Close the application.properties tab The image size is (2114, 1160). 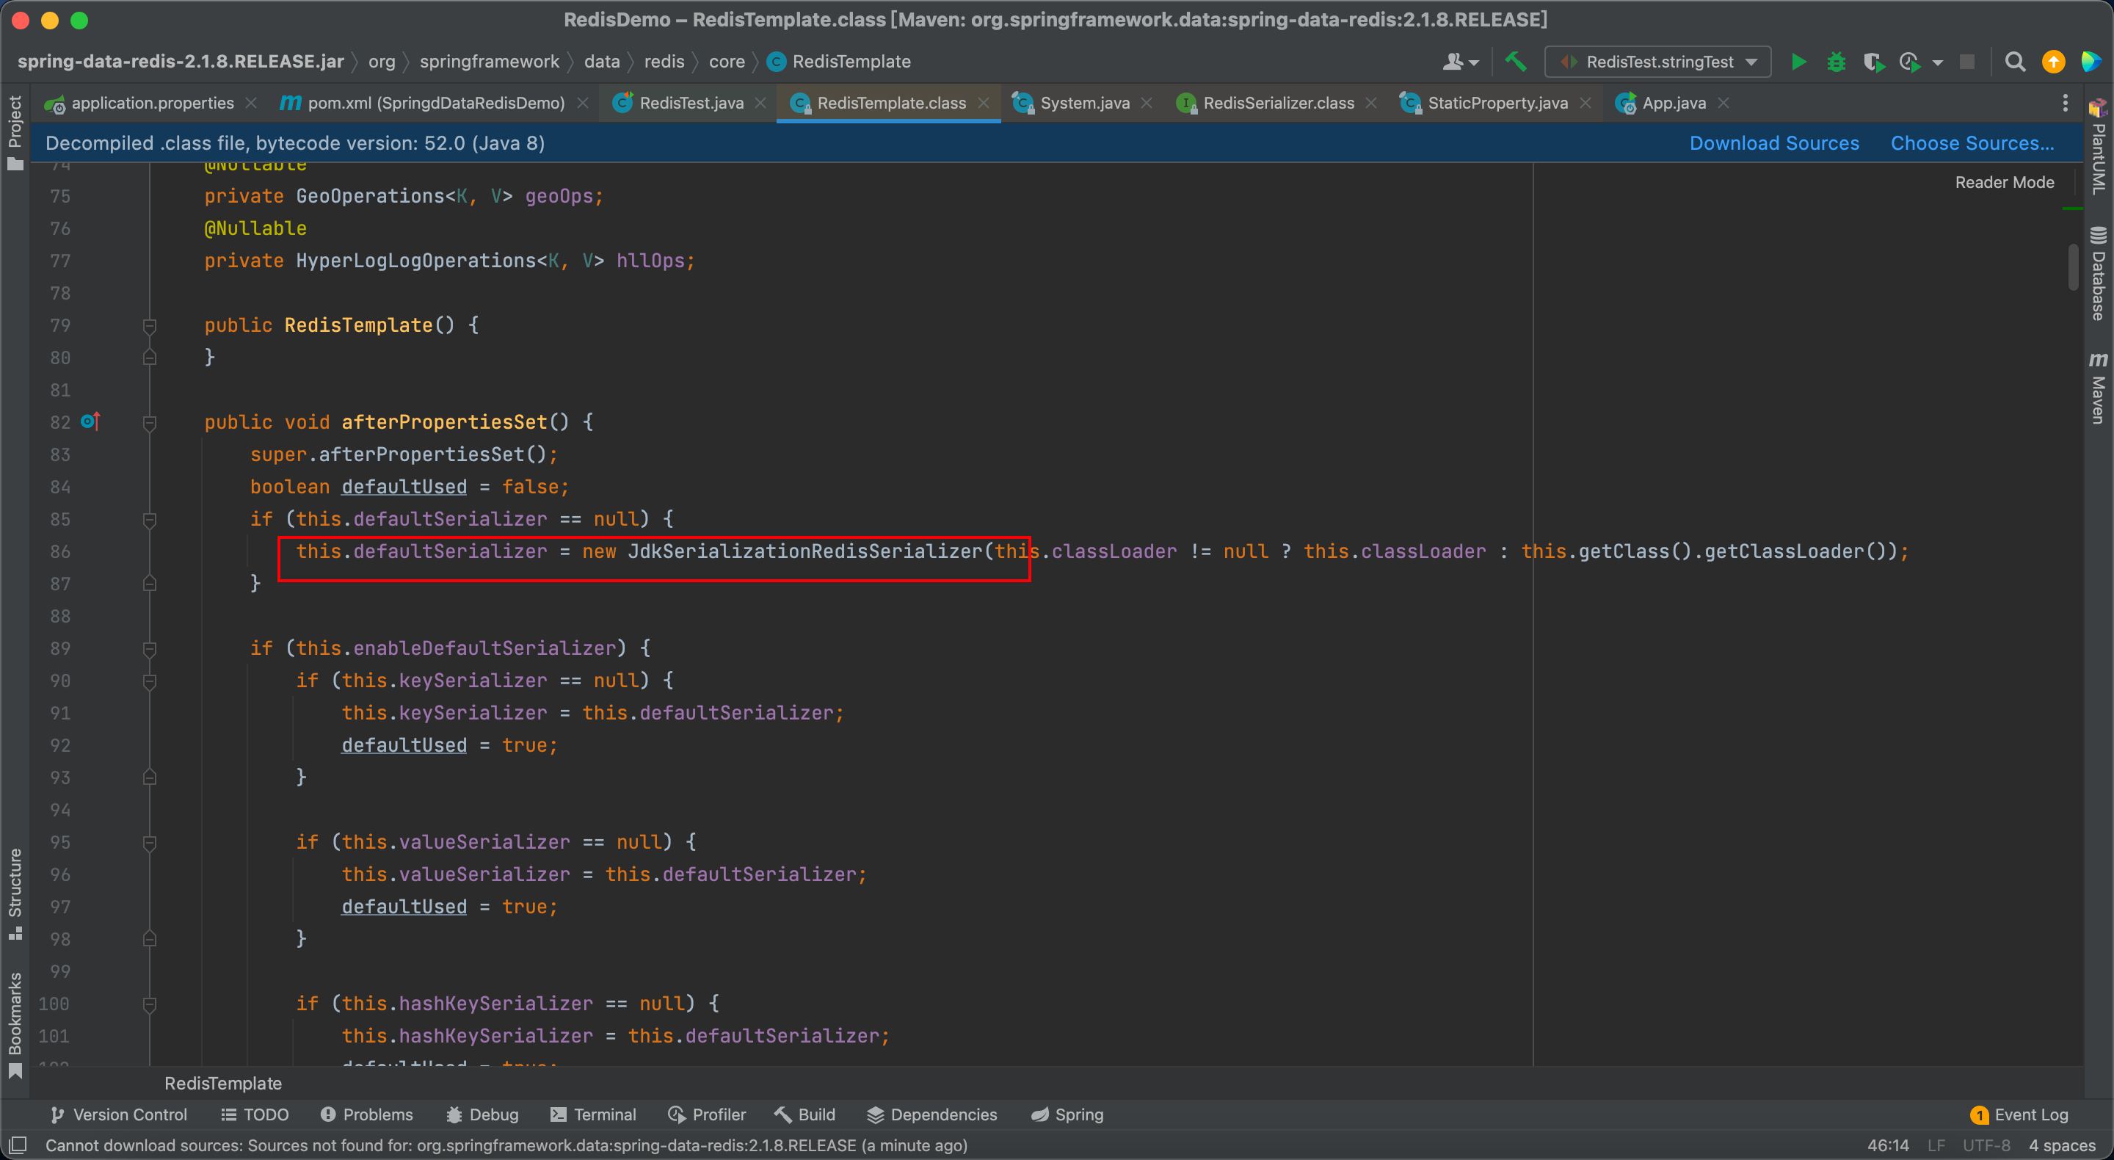(252, 104)
